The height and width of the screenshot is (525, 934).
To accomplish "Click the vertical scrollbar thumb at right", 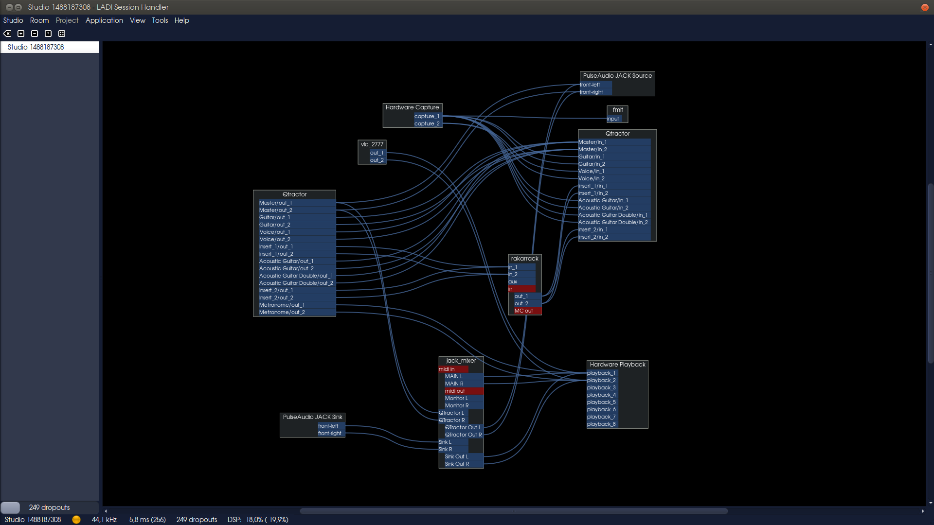I will 931,274.
